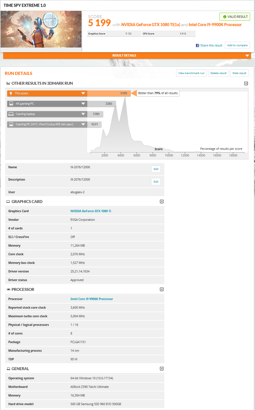255x410 pixels.
Task: Open the This score dropdown arrow
Action: (x=83, y=93)
